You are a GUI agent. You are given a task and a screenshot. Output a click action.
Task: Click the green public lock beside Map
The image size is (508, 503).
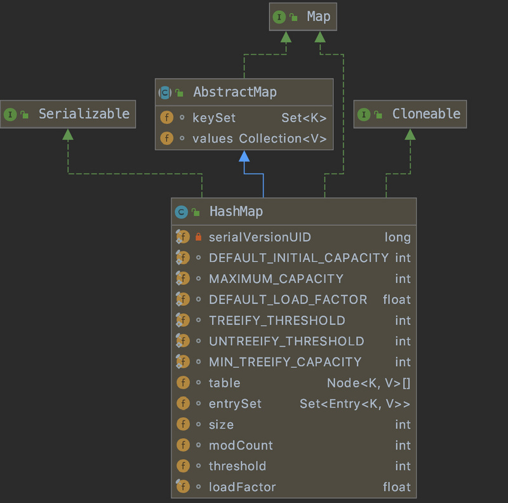click(293, 17)
